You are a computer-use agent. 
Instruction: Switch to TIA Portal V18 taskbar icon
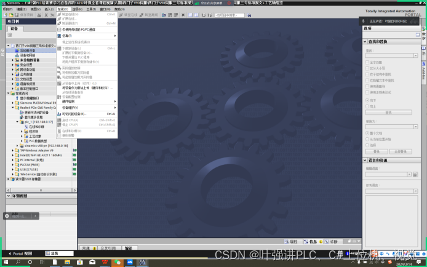[142, 262]
